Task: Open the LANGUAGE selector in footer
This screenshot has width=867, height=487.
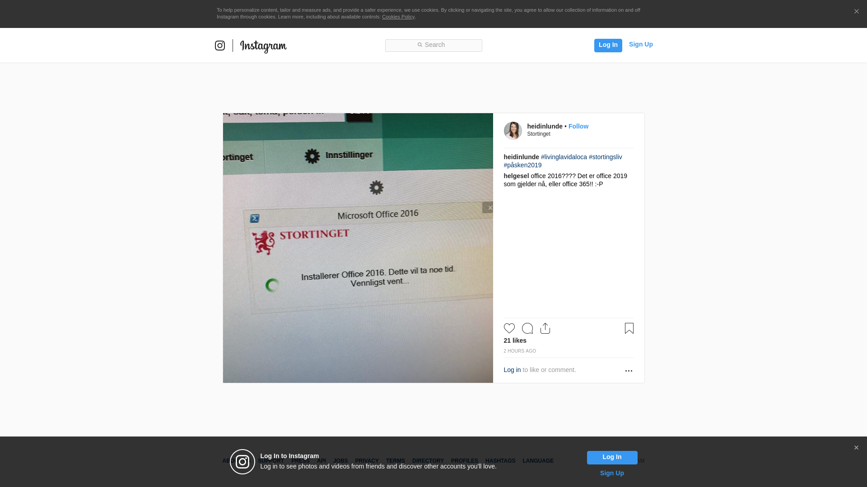Action: click(538, 461)
